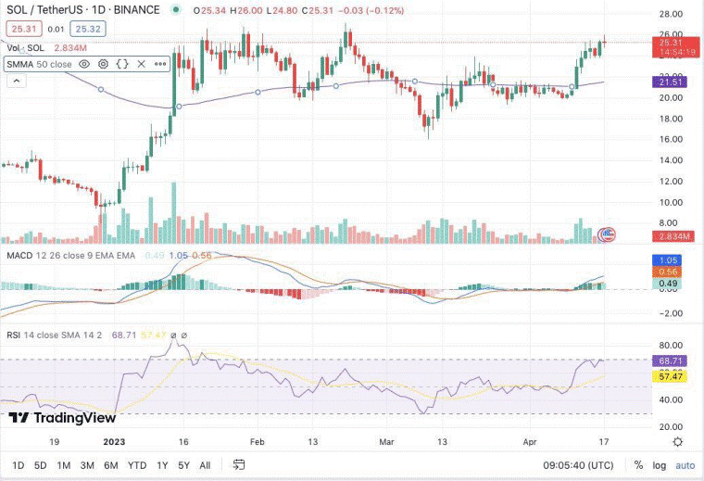Viewport: 704px width, 481px height.
Task: Click the 25.32 buy price box
Action: (88, 29)
